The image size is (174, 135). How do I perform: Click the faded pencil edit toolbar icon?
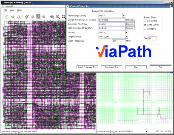coord(33,17)
